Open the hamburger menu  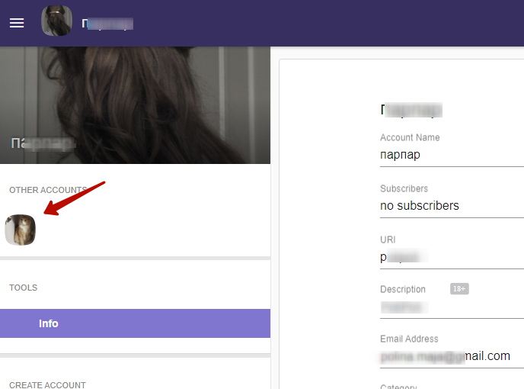pos(17,23)
